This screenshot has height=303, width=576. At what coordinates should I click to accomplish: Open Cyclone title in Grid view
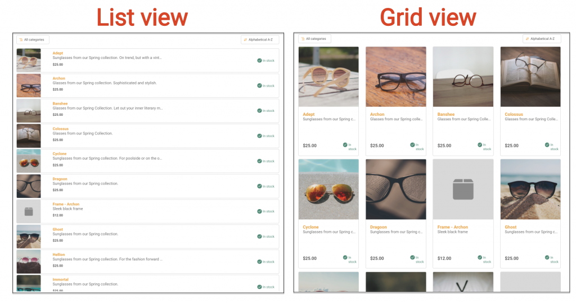[310, 227]
